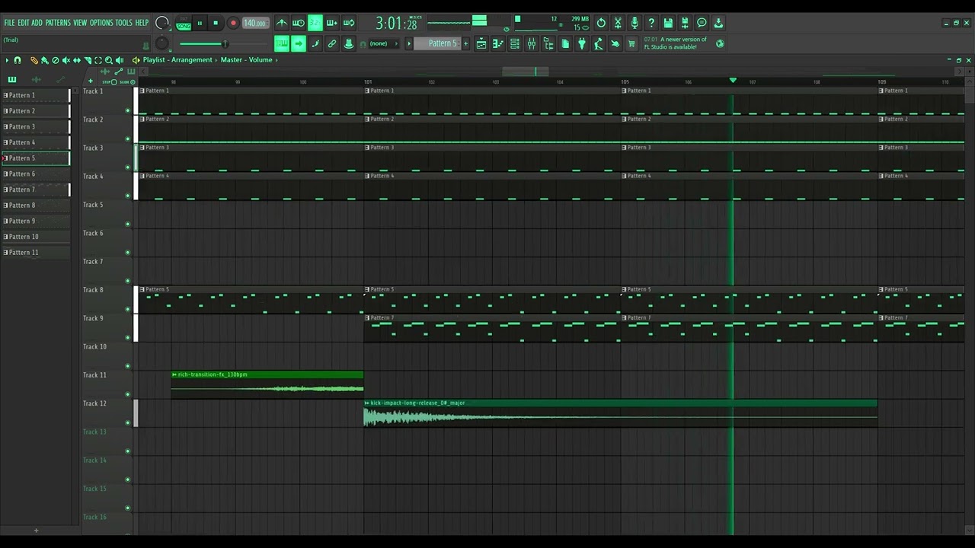
Task: Click the tempo field showing 140
Action: [x=255, y=24]
